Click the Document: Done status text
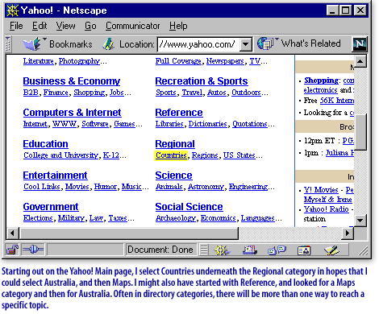The image size is (379, 314). pyautogui.click(x=160, y=250)
